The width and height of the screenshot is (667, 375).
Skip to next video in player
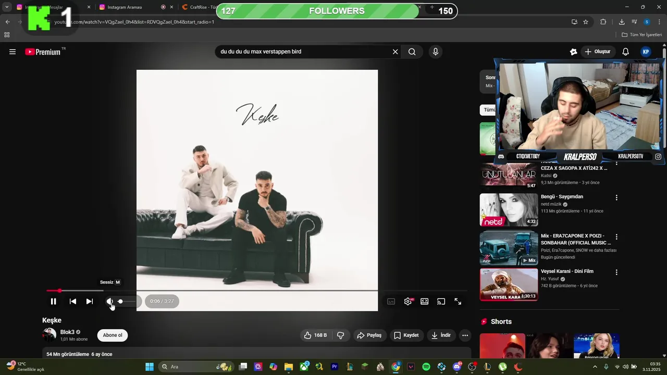(90, 302)
